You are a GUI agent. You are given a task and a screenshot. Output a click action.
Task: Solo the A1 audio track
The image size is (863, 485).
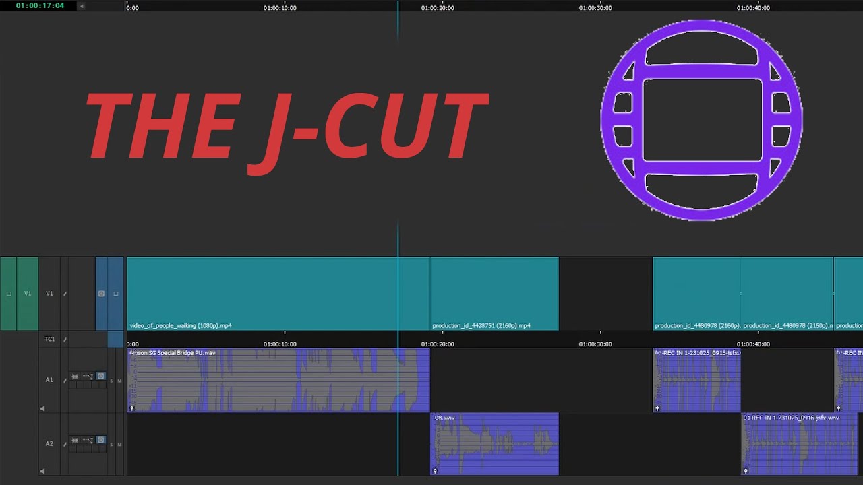click(112, 381)
